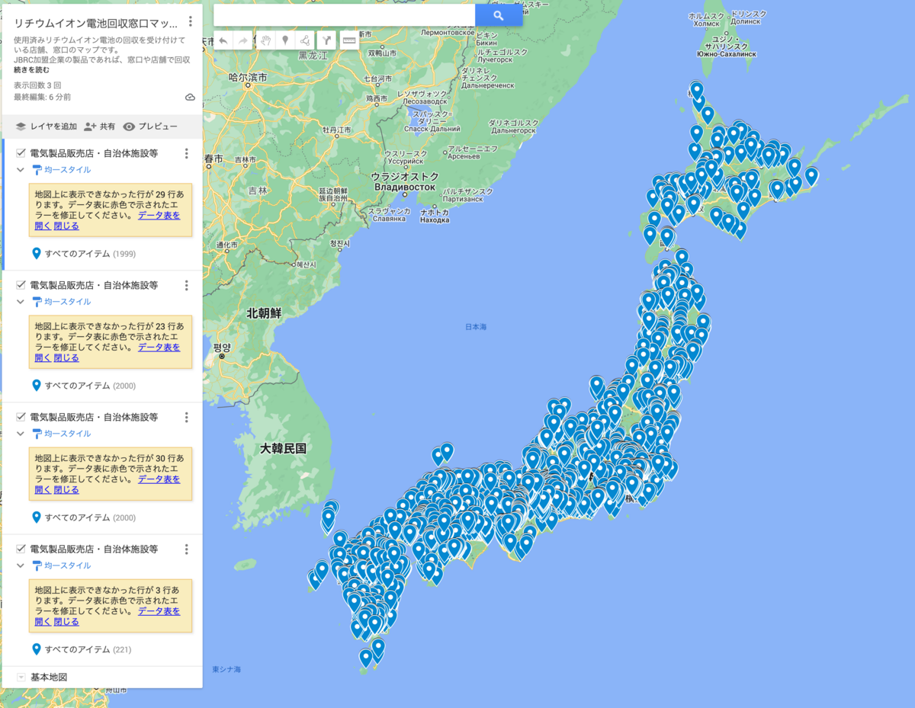Open the three-dot menu of the 3-row-error layer
915x708 pixels.
click(187, 549)
